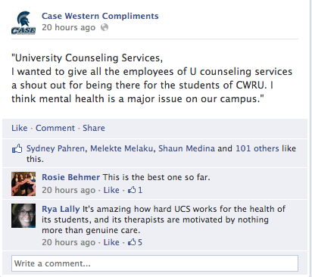Click the Case Spartans logo avatar

point(23,23)
